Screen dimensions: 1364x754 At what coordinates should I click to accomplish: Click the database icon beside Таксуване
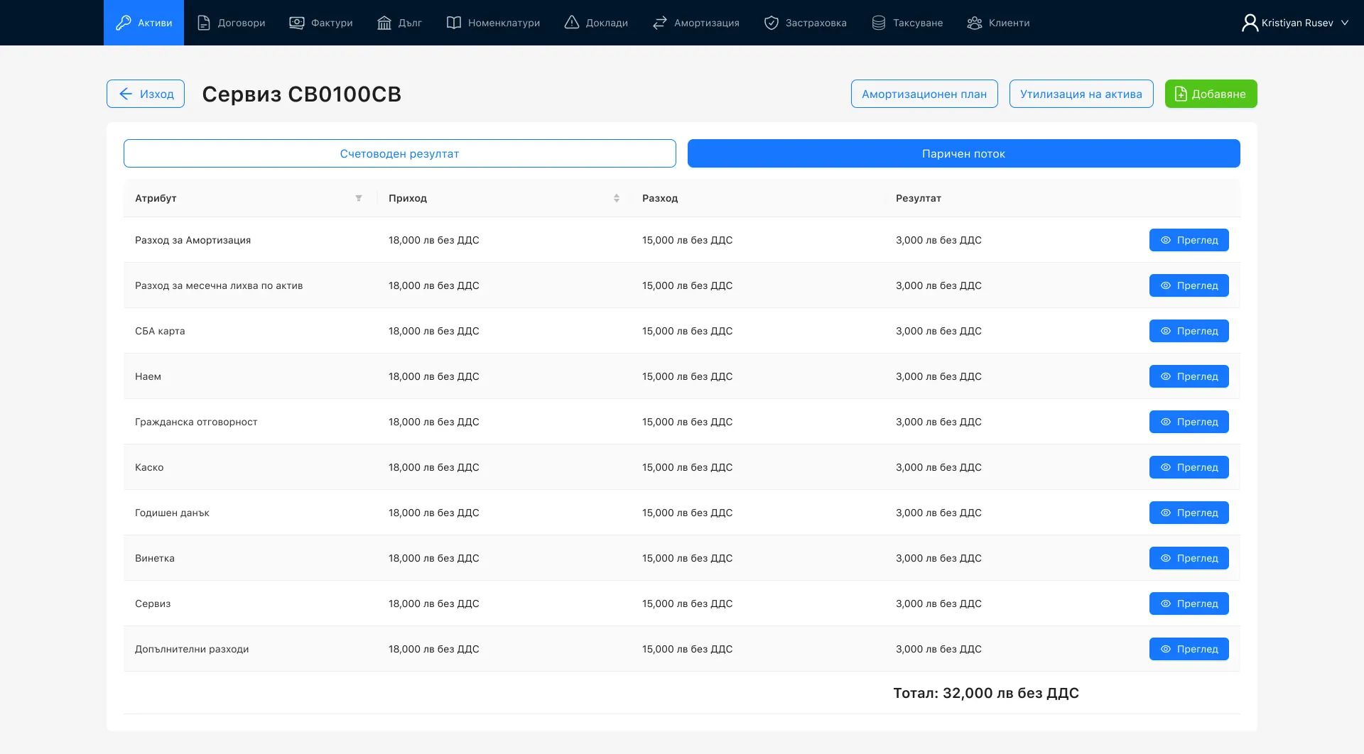tap(879, 23)
